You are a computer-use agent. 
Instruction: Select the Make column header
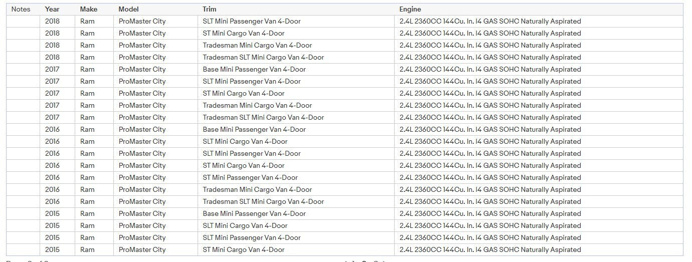click(89, 9)
